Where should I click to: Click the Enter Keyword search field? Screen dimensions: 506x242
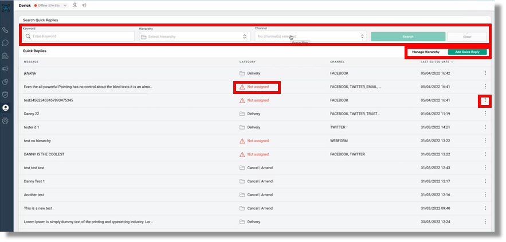click(79, 37)
